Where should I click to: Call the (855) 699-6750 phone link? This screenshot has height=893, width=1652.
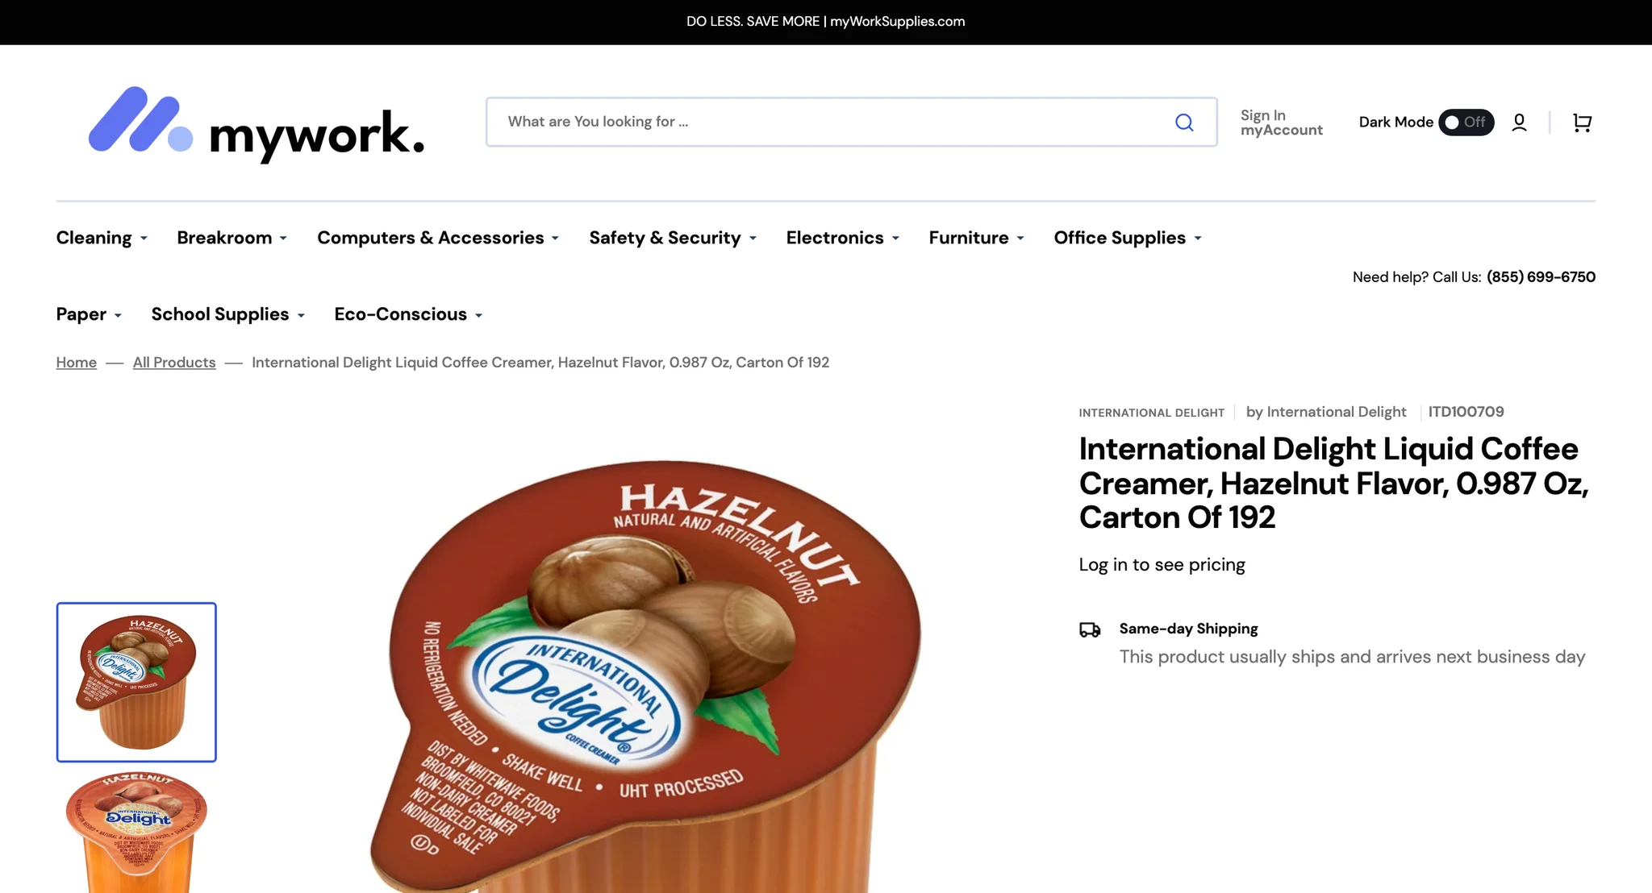click(x=1541, y=277)
